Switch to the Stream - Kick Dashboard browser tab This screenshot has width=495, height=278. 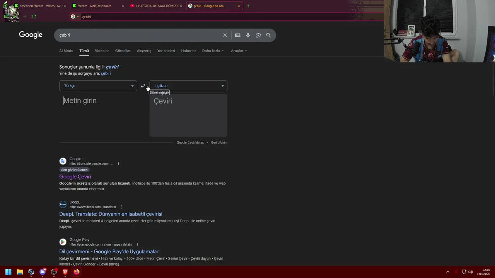98,6
